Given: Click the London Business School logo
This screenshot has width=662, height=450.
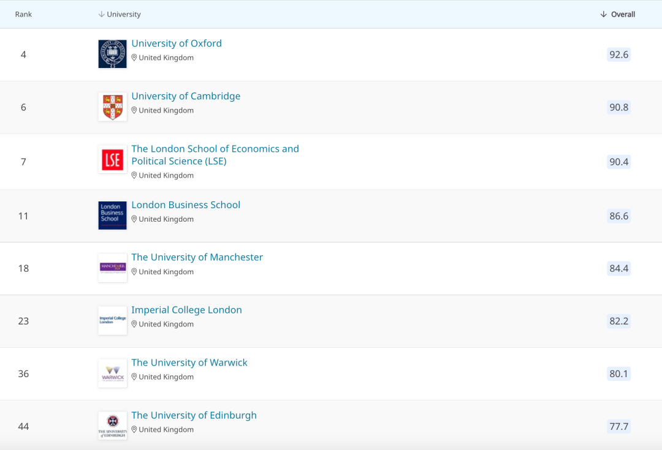Looking at the screenshot, I should [x=112, y=215].
